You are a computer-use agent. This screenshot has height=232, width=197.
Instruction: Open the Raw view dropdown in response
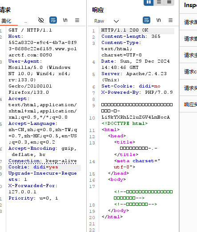pos(107,21)
